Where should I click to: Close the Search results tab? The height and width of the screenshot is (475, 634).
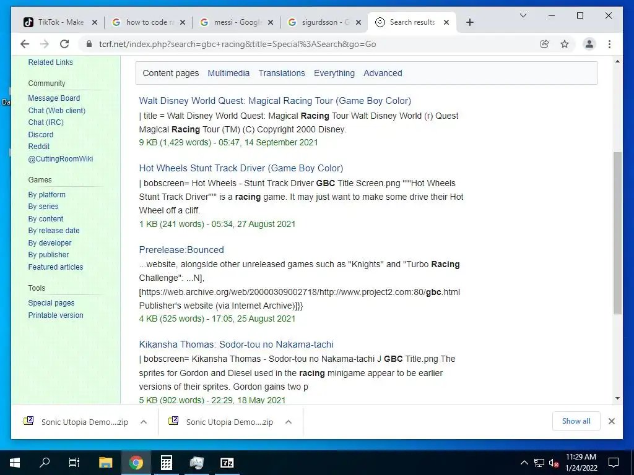point(446,22)
